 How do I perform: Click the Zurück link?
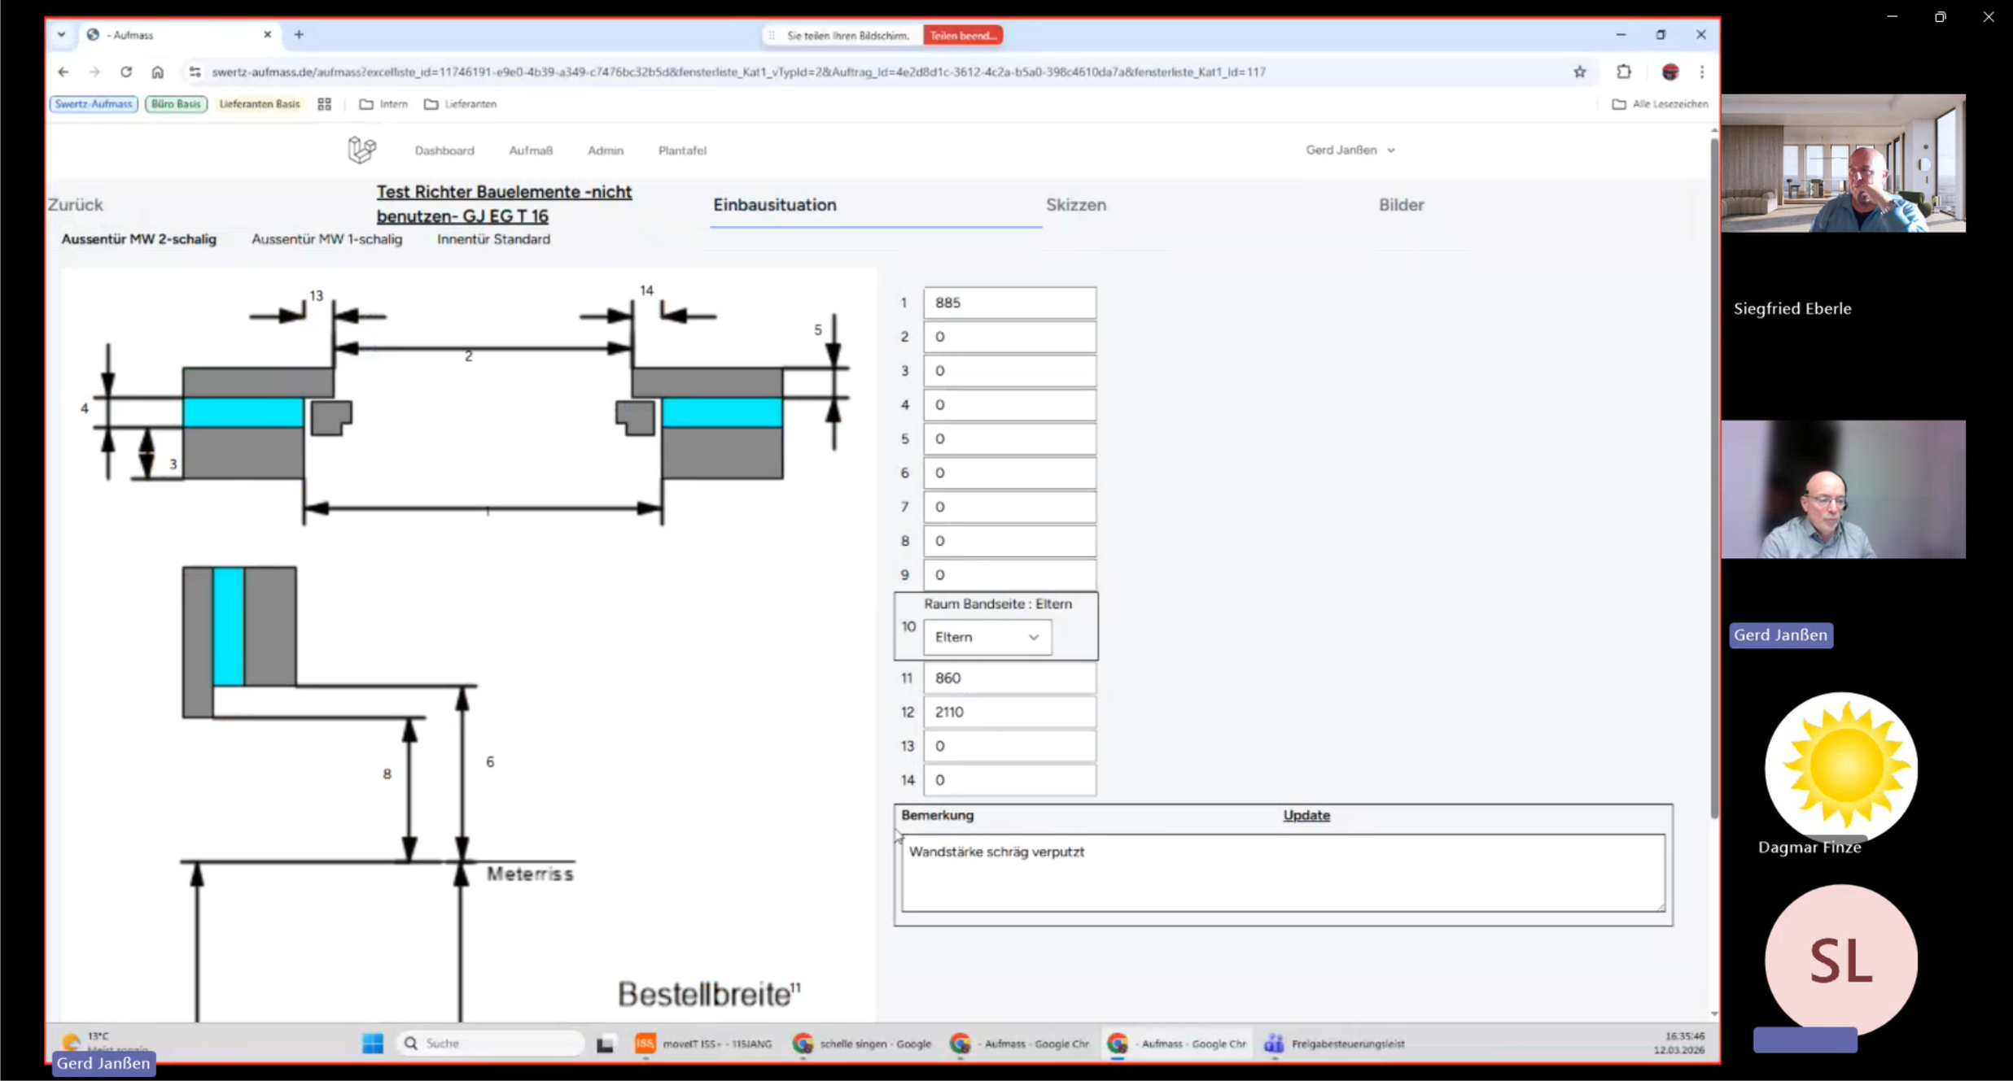coord(75,205)
